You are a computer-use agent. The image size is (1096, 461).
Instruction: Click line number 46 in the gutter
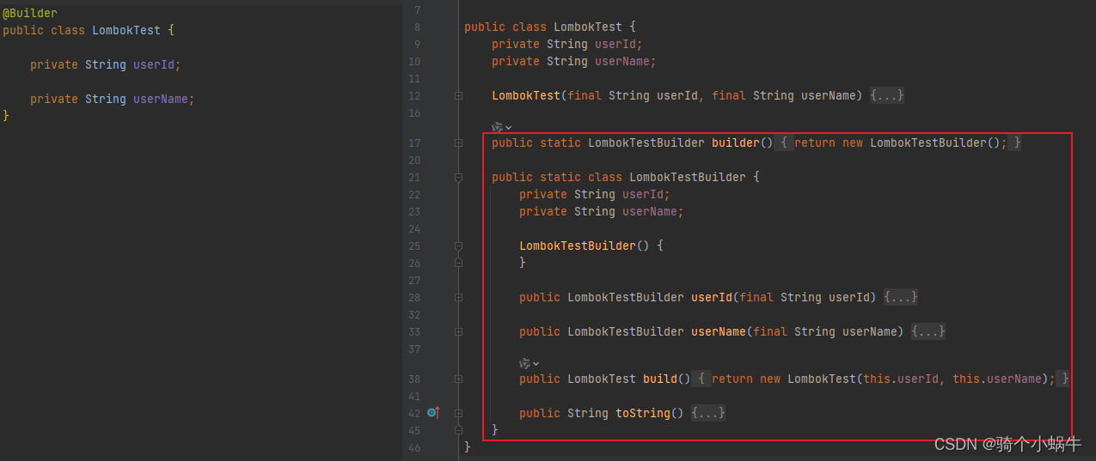[x=414, y=448]
